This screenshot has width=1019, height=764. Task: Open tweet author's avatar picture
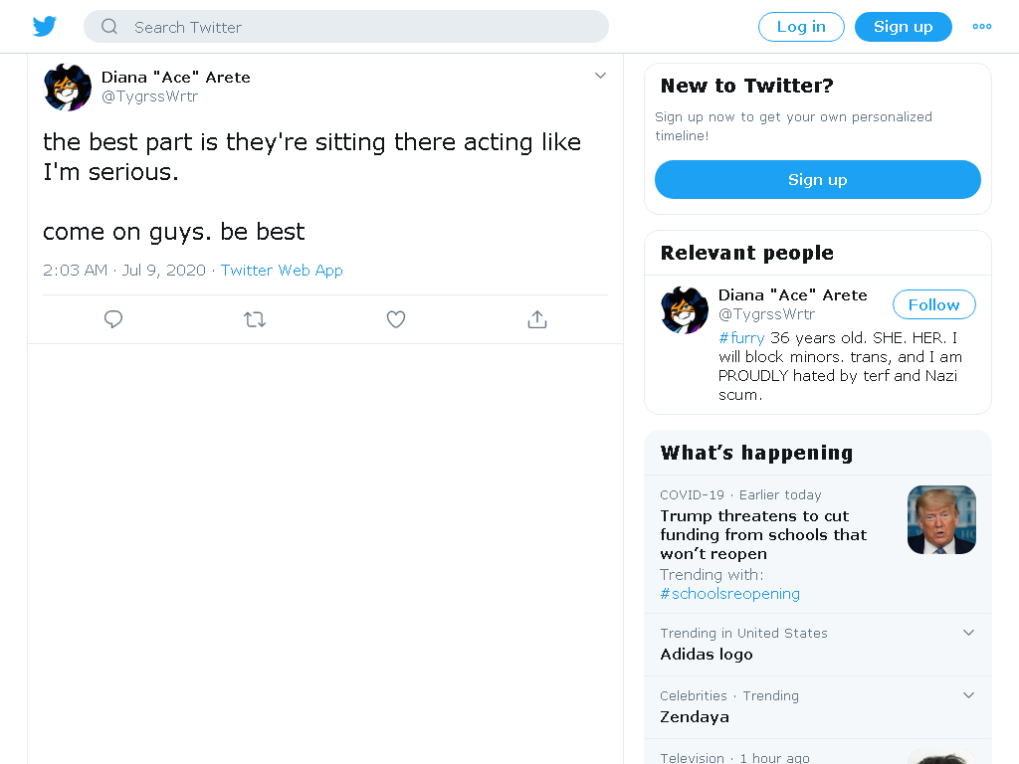tap(67, 88)
